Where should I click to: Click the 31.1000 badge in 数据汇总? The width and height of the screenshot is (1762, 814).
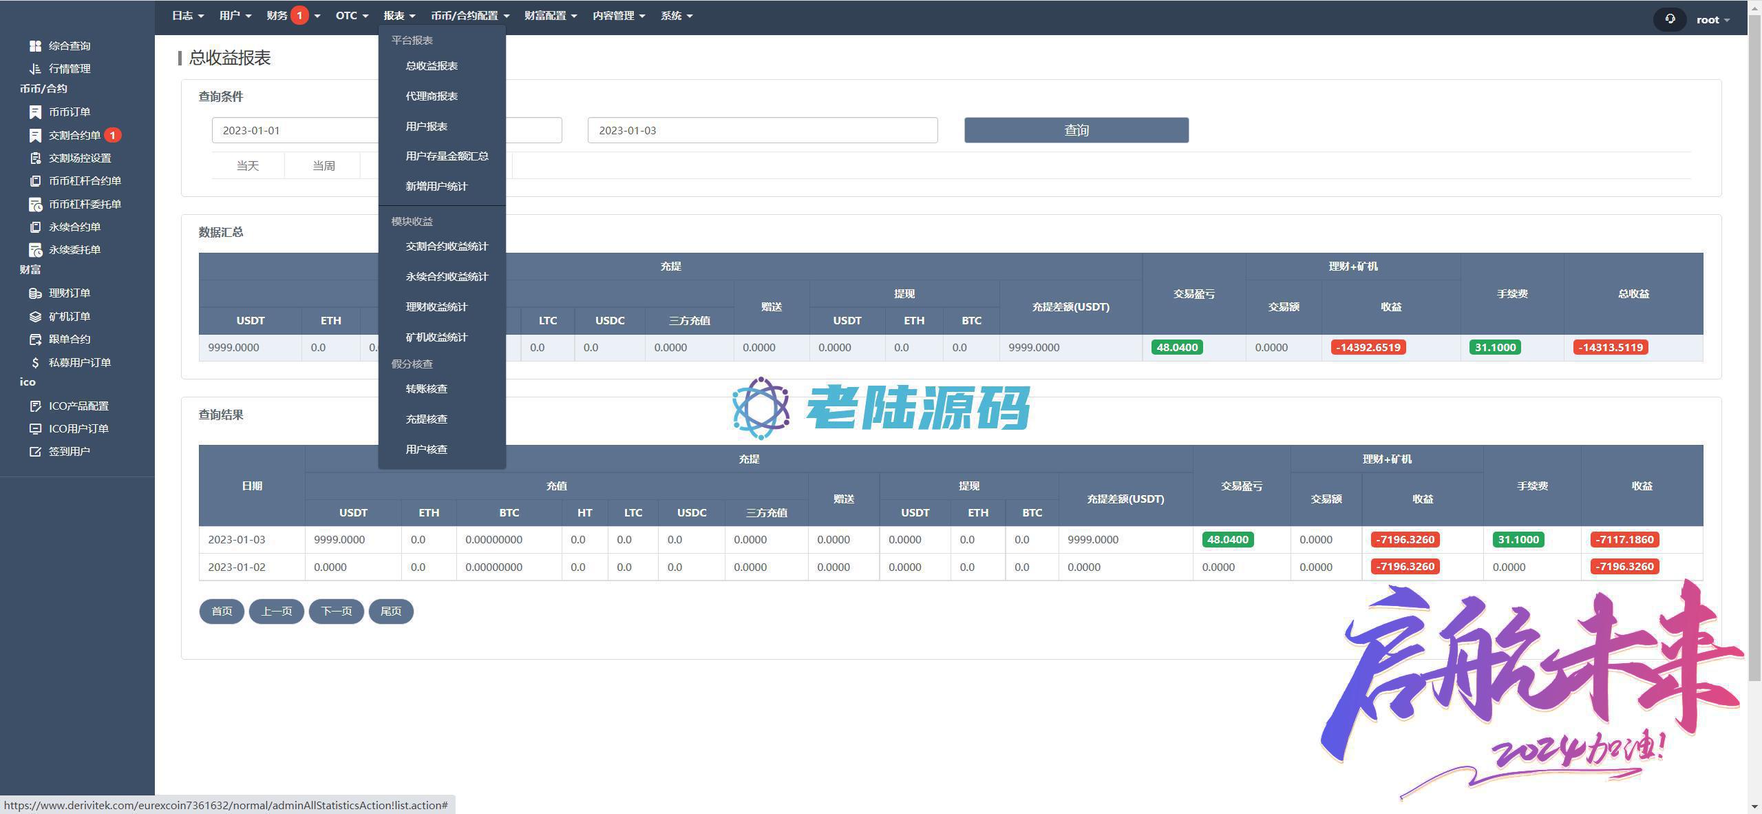pyautogui.click(x=1495, y=348)
